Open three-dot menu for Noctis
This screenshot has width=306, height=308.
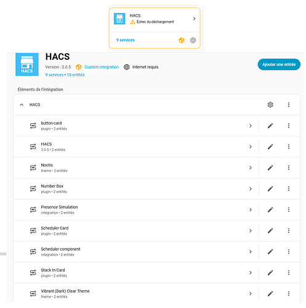[289, 168]
